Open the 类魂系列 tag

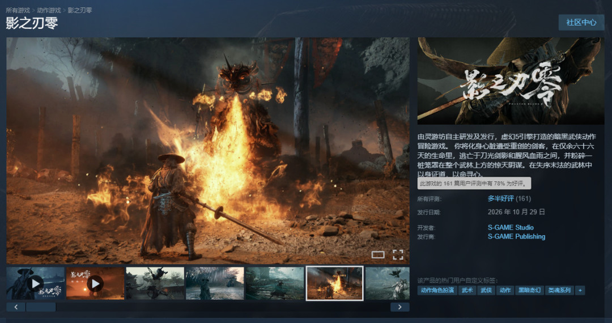point(559,290)
